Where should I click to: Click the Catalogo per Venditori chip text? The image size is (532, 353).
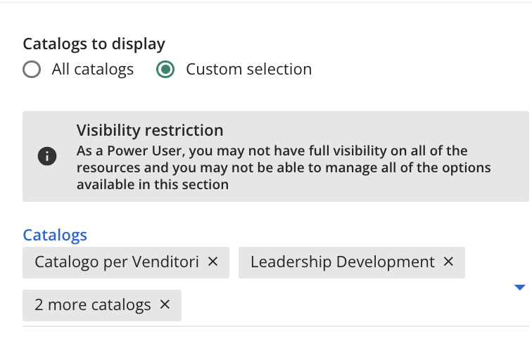point(117,262)
